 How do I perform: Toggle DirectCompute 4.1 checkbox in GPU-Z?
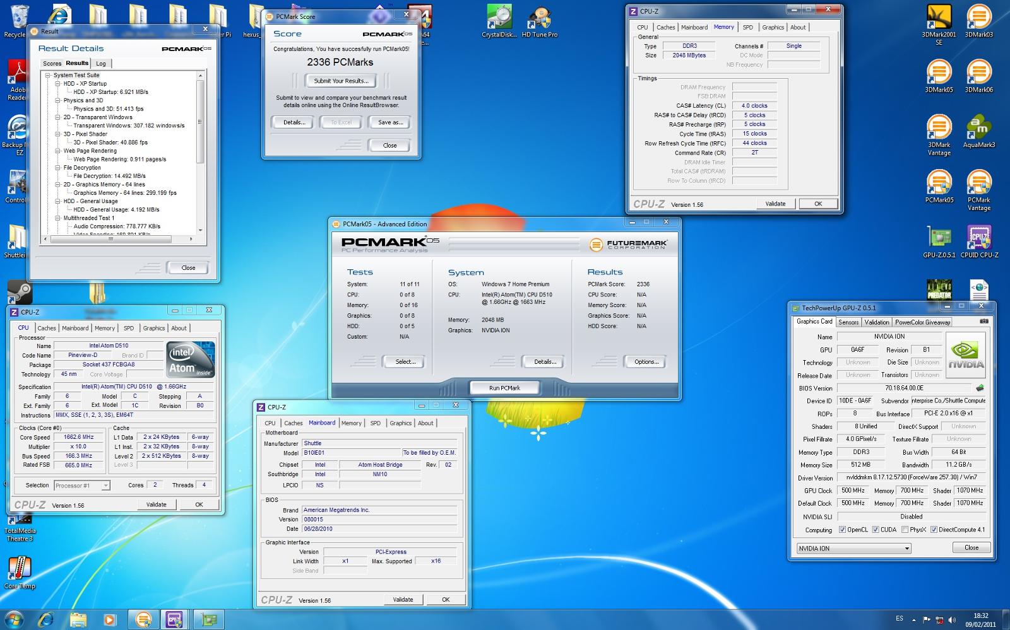(934, 530)
